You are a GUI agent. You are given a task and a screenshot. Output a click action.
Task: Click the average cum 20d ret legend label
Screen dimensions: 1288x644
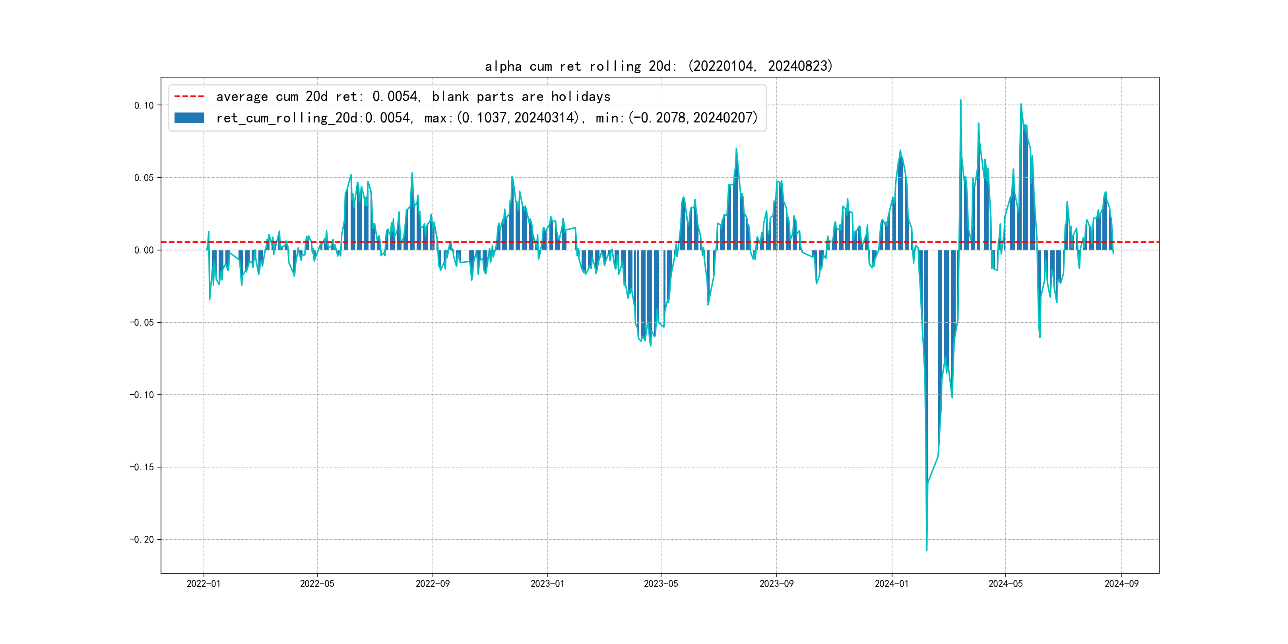(x=413, y=97)
